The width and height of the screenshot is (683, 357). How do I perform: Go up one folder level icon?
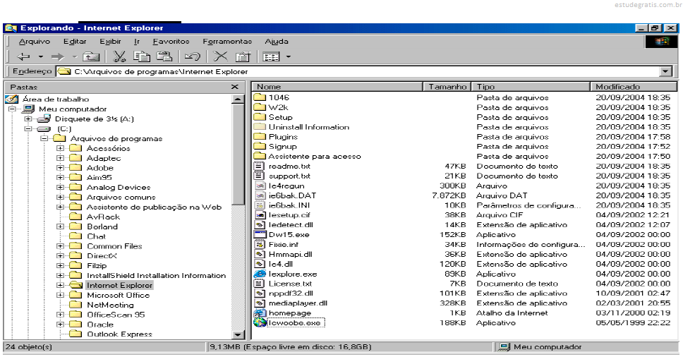point(92,56)
